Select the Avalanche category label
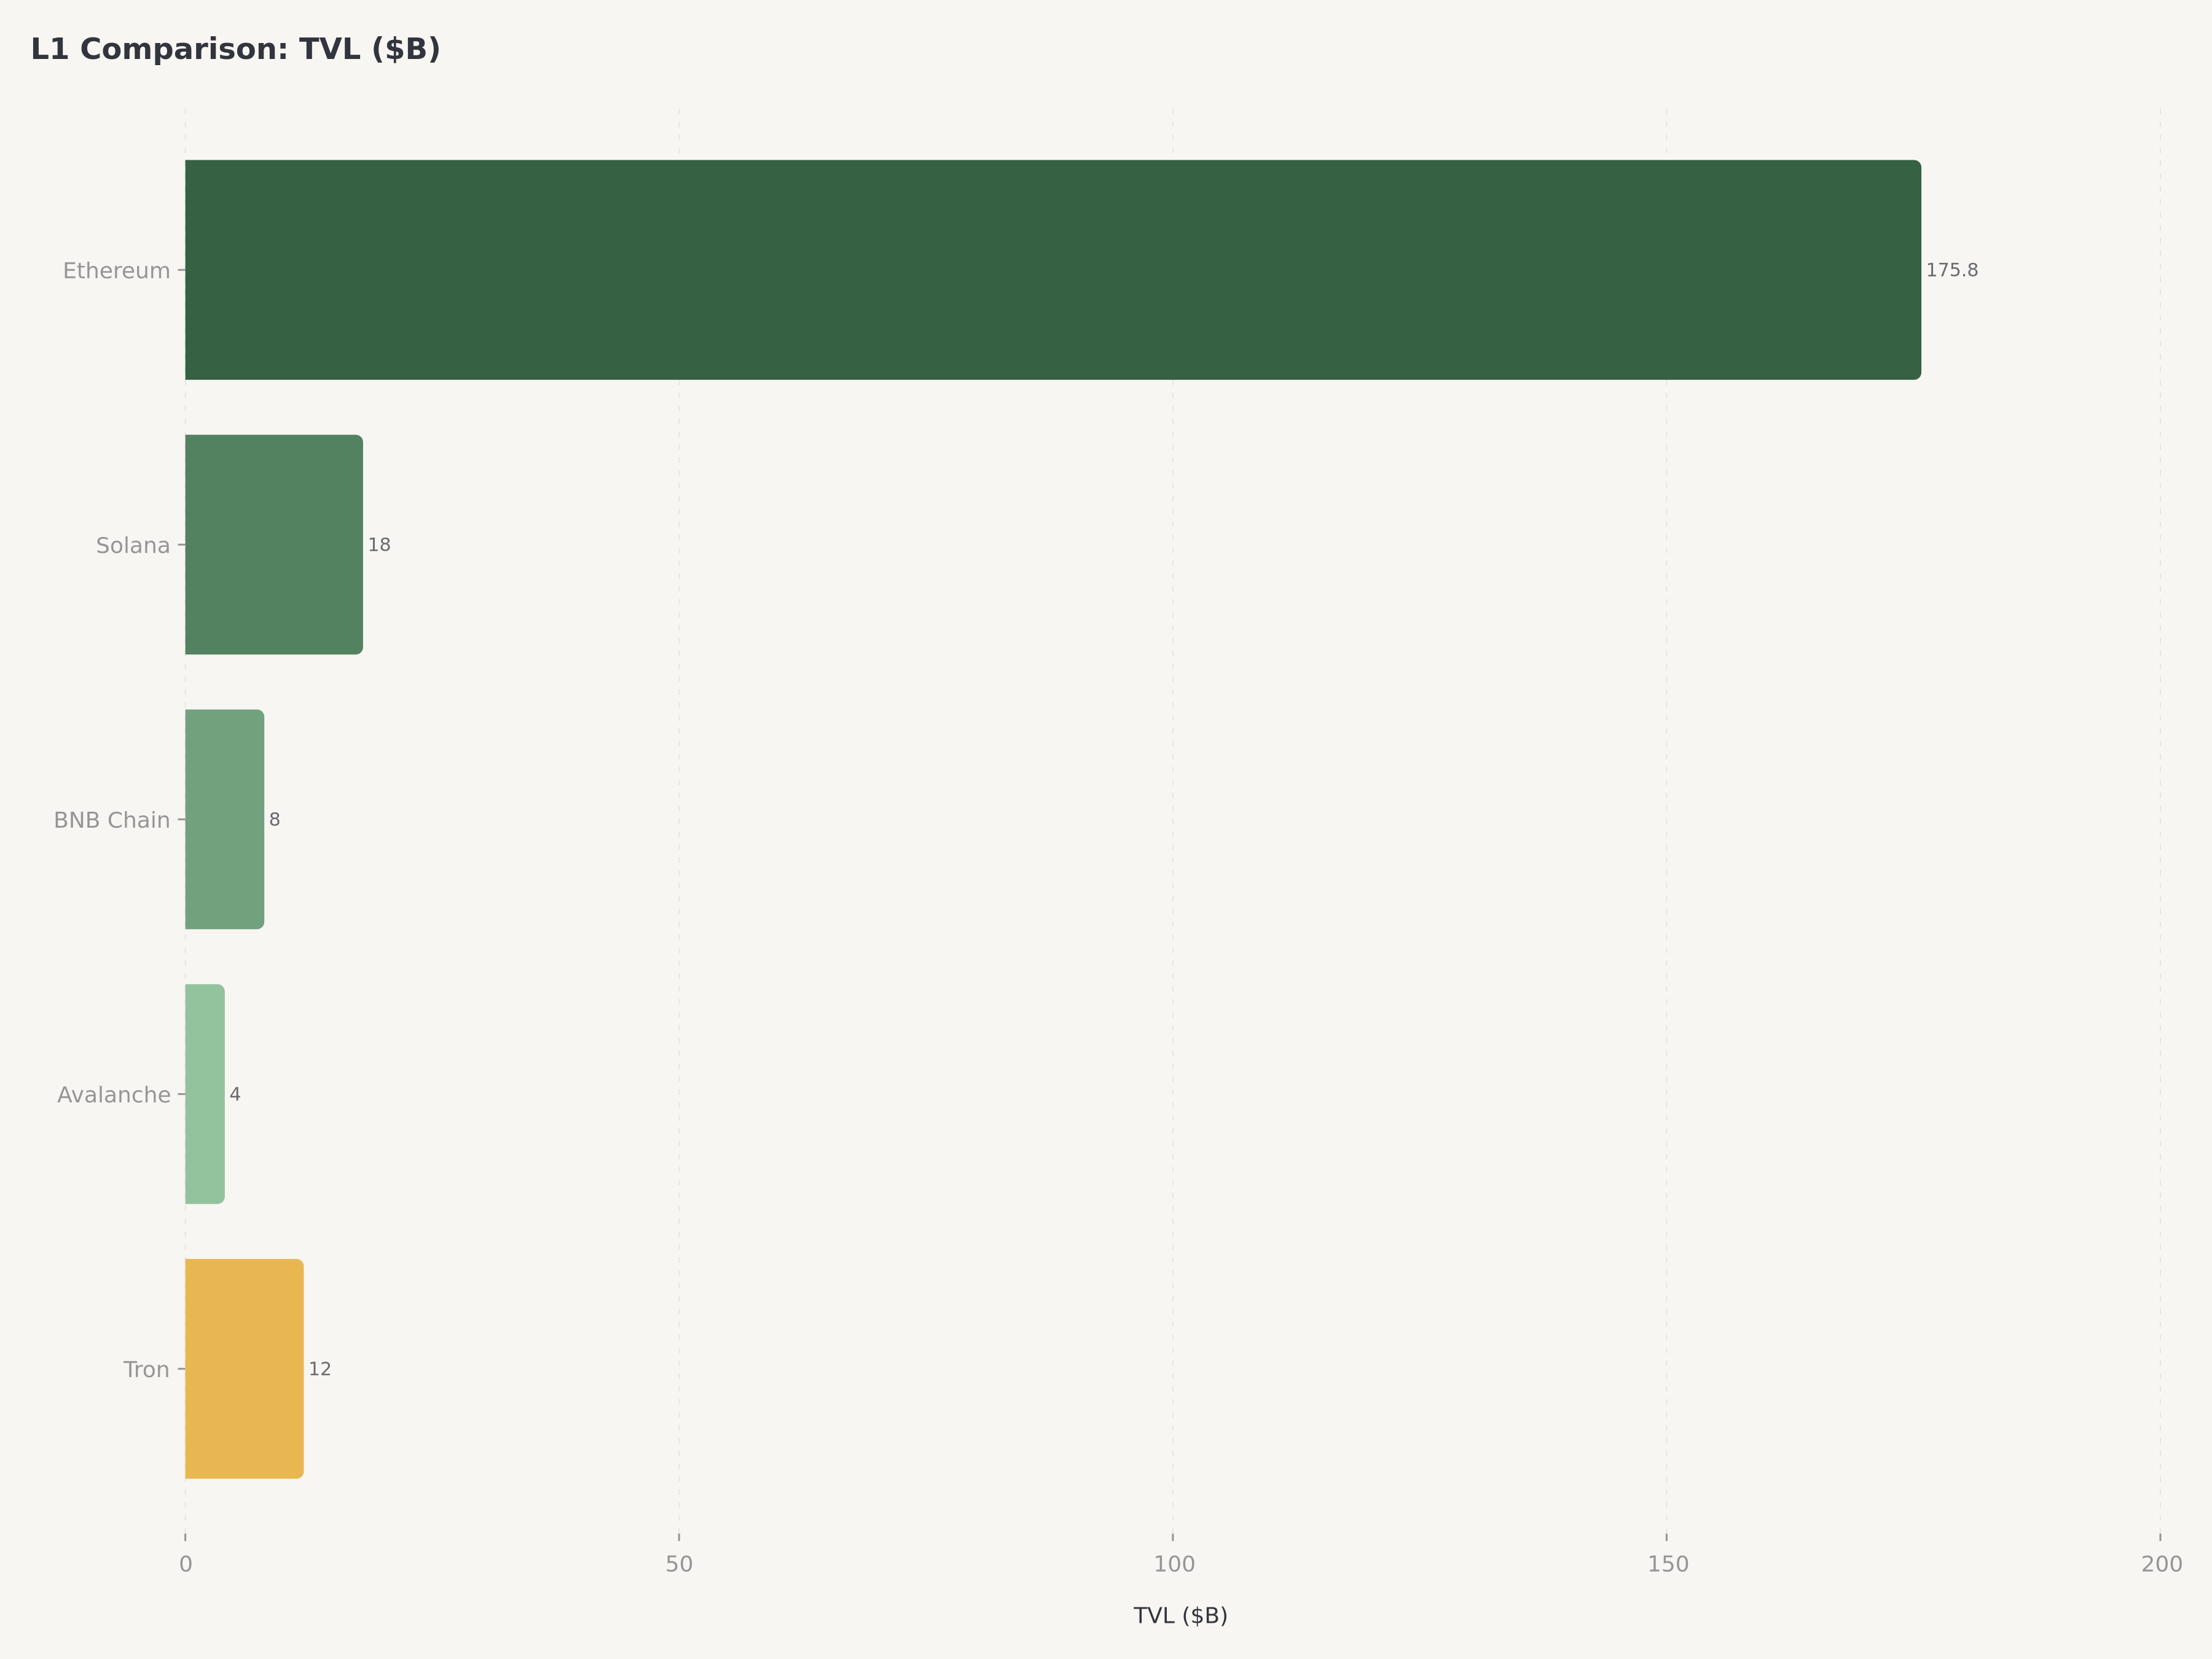This screenshot has height=1659, width=2212. click(114, 1095)
